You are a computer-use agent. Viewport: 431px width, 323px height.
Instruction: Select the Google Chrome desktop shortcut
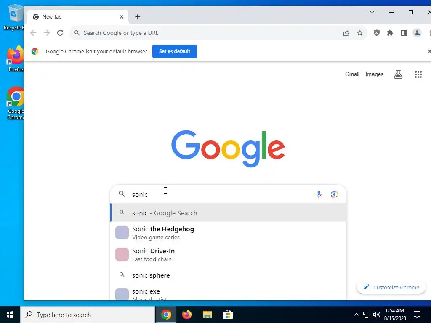click(16, 103)
